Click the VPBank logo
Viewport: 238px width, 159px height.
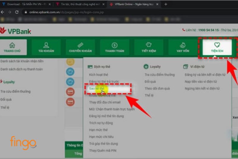15,31
